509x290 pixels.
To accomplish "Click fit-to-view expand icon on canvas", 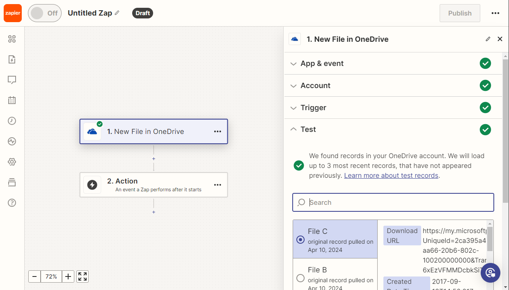I will (83, 276).
